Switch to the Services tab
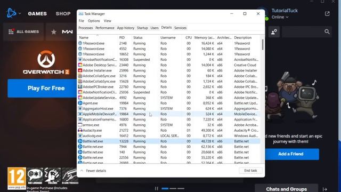The image size is (341, 192). point(180,28)
